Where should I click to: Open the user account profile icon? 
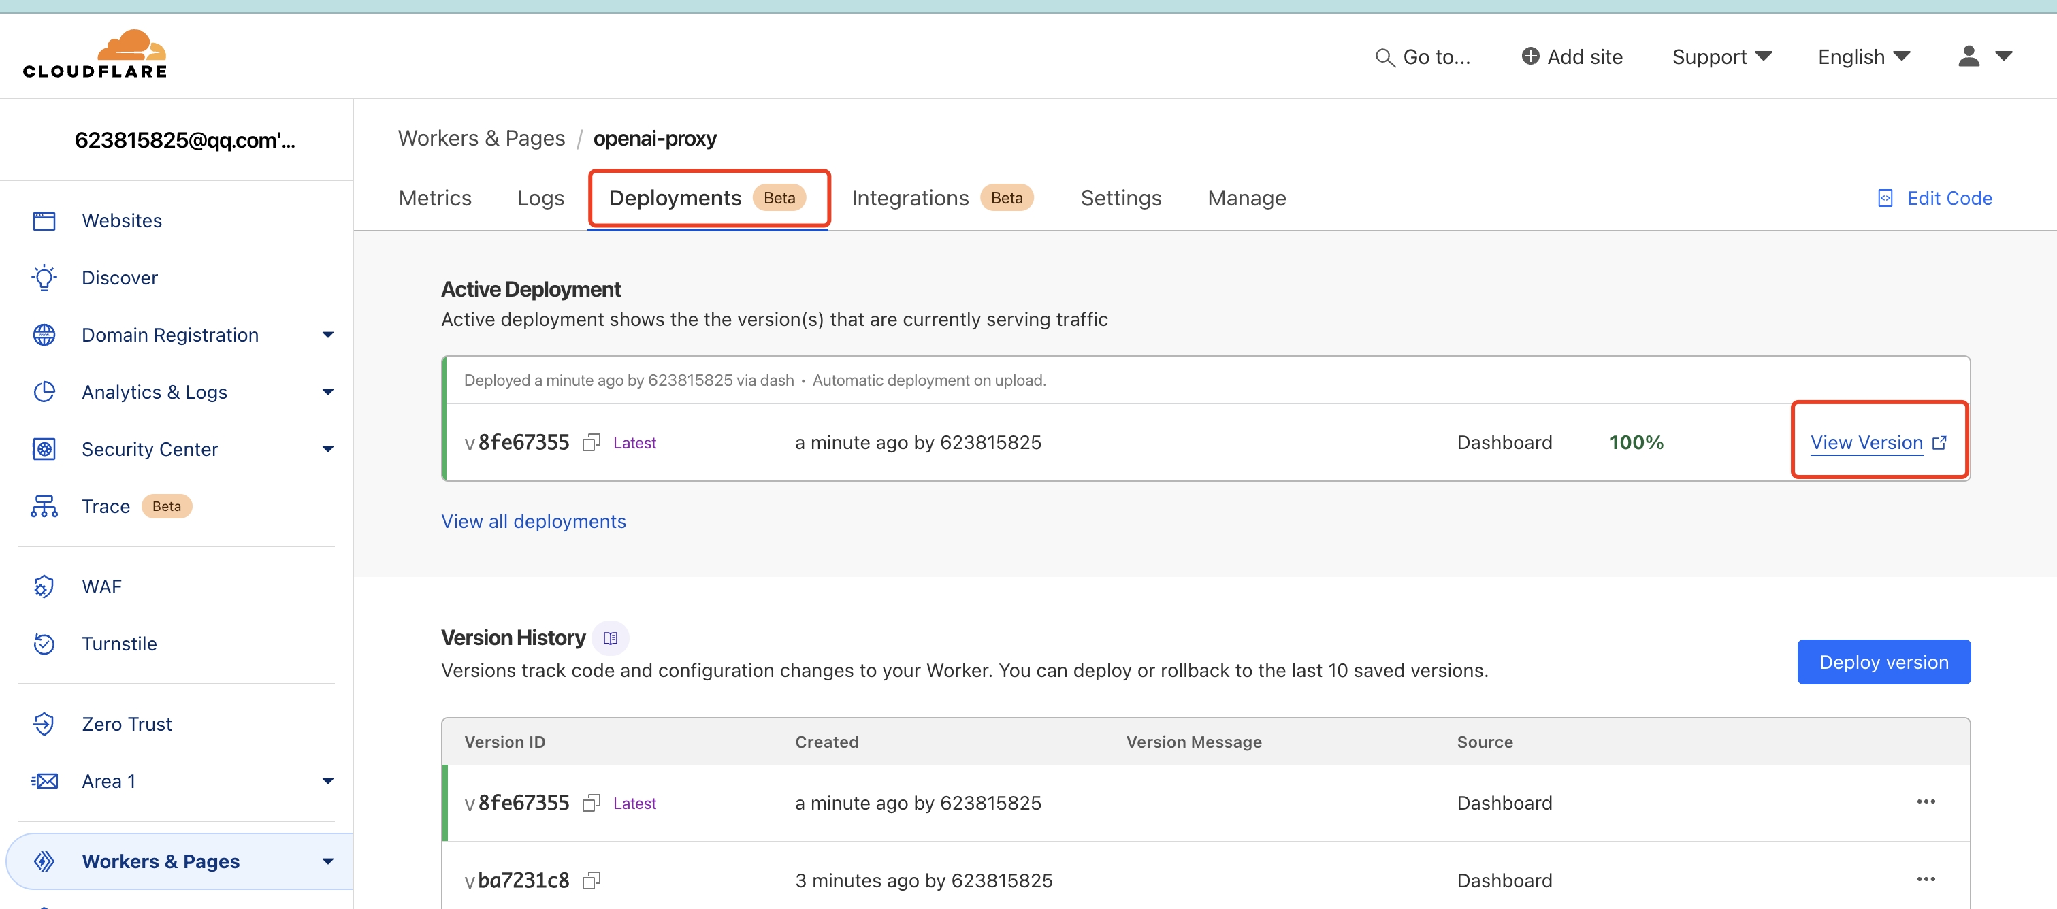(x=1969, y=56)
